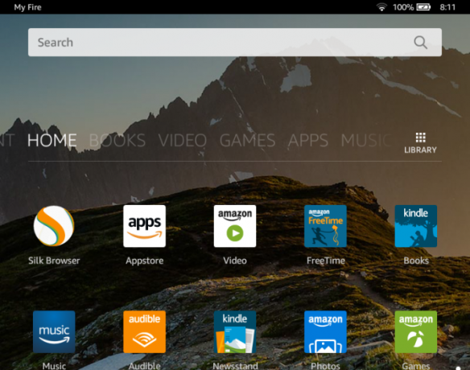Switch to the HOME tab
Image resolution: width=470 pixels, height=370 pixels.
tap(52, 140)
